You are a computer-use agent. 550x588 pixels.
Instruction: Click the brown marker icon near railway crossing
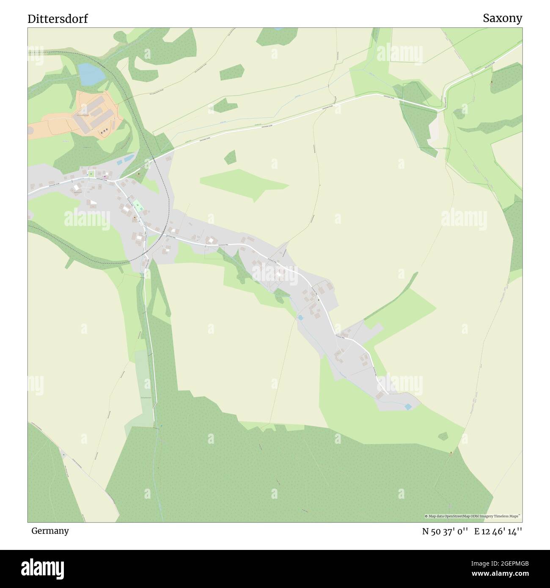pyautogui.click(x=140, y=174)
